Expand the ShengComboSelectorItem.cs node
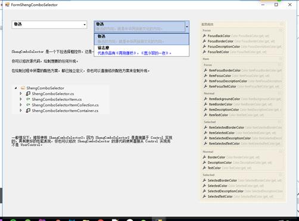 coord(21,99)
